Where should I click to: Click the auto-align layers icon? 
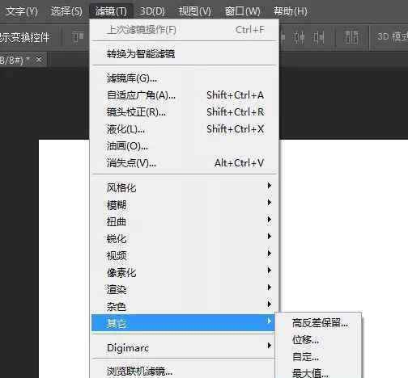click(351, 37)
